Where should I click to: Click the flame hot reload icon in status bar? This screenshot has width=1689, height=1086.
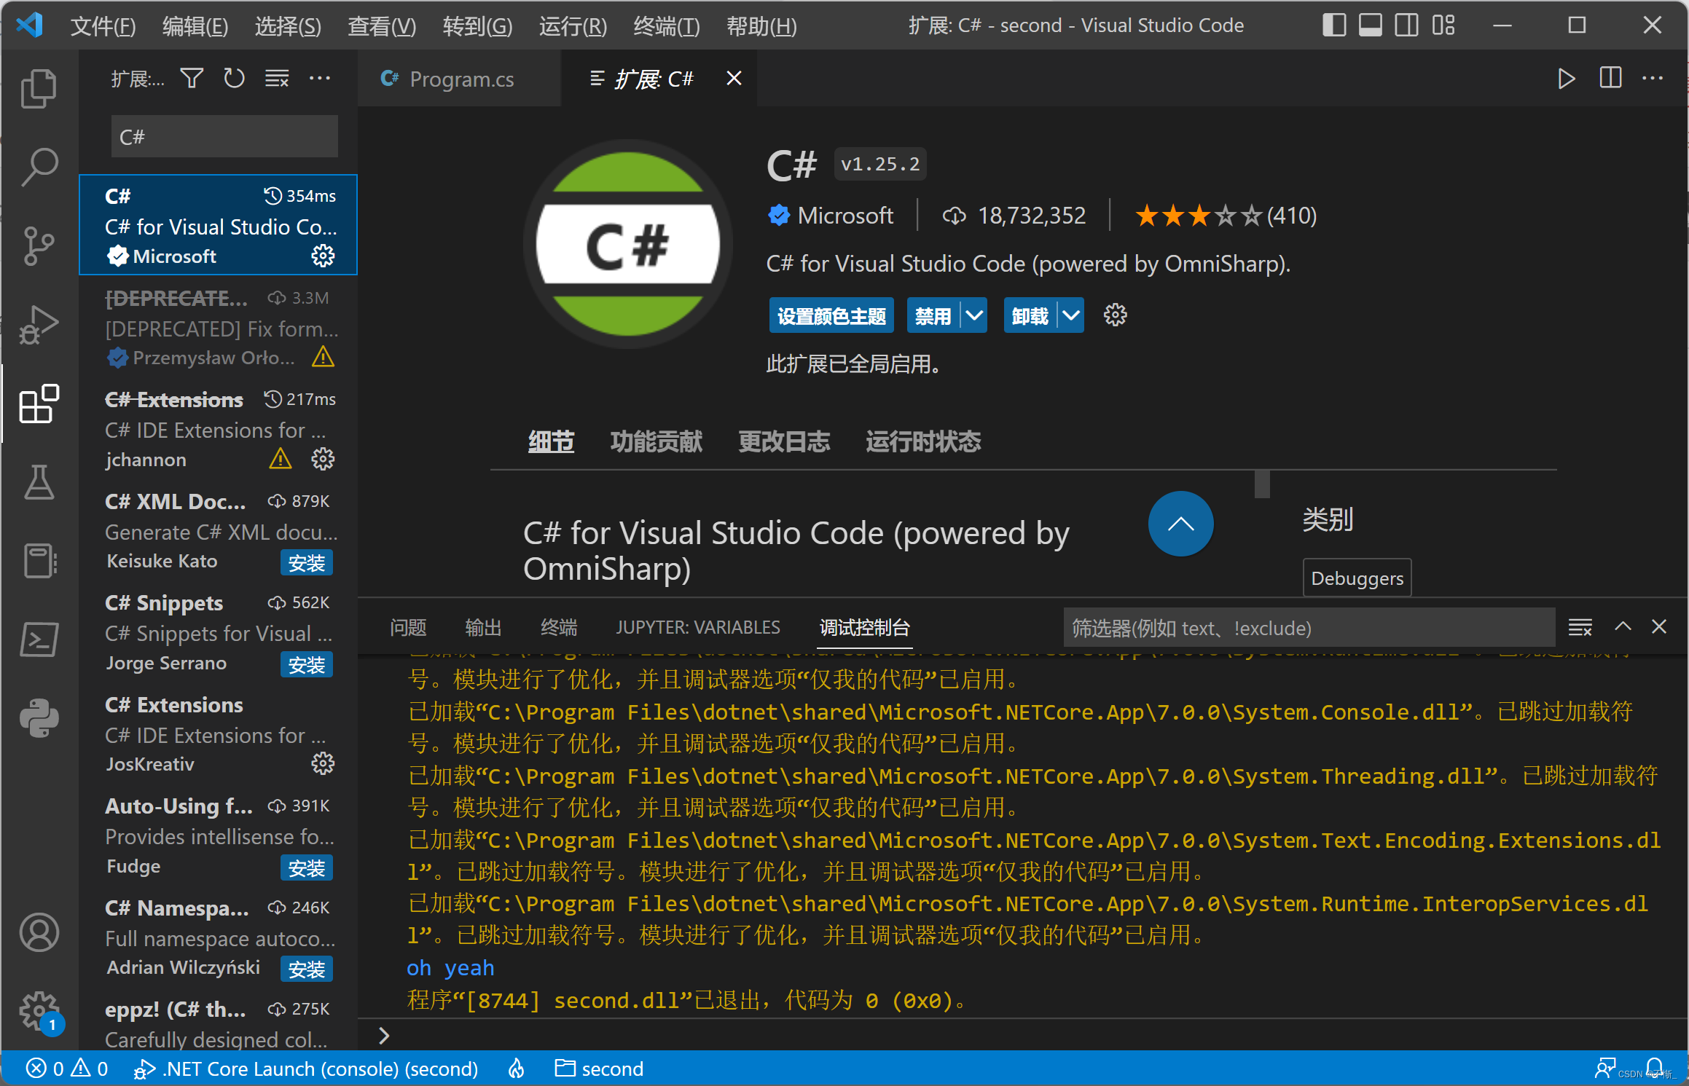(x=517, y=1069)
